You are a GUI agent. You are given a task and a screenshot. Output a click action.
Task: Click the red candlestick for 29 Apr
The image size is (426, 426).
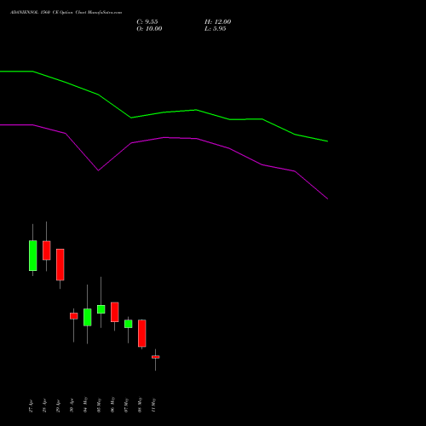[x=60, y=264]
